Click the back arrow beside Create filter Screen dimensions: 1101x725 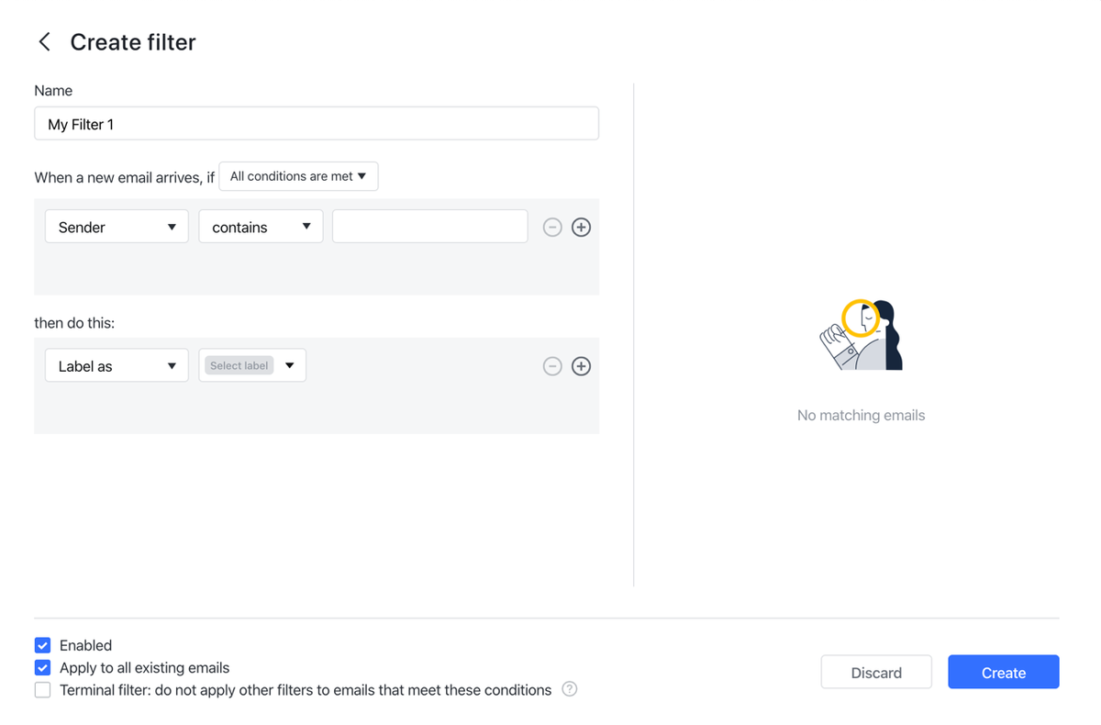pos(44,42)
